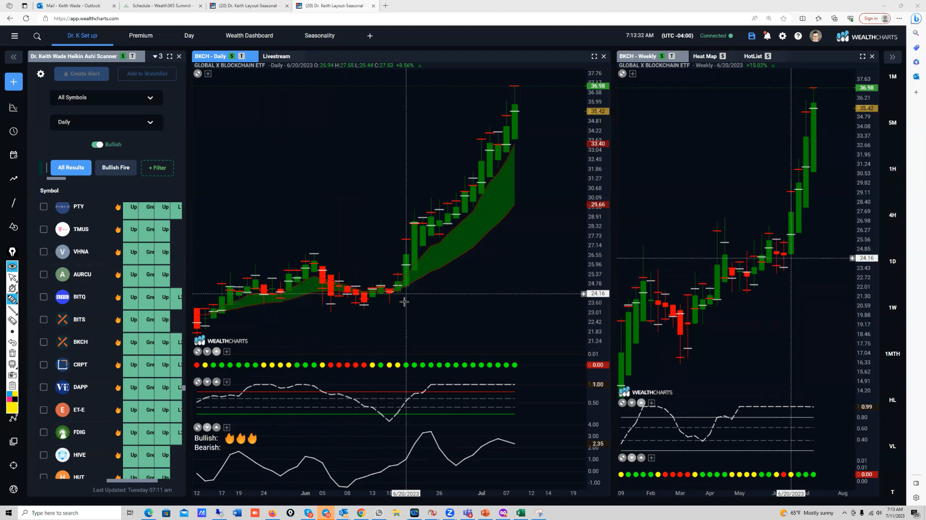
Task: Select the highlighter marker tool
Action: point(13,299)
